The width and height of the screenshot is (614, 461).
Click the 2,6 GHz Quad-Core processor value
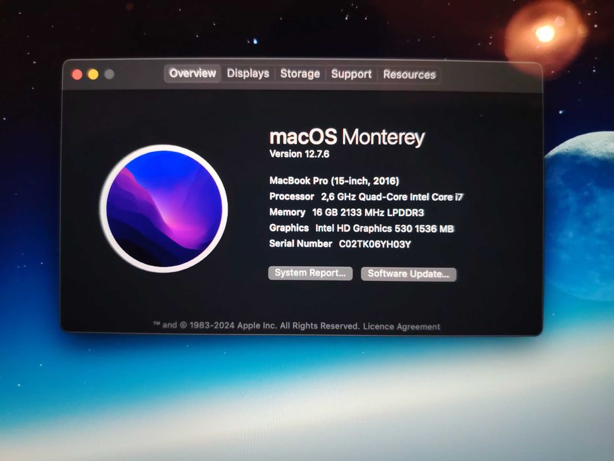tap(392, 197)
